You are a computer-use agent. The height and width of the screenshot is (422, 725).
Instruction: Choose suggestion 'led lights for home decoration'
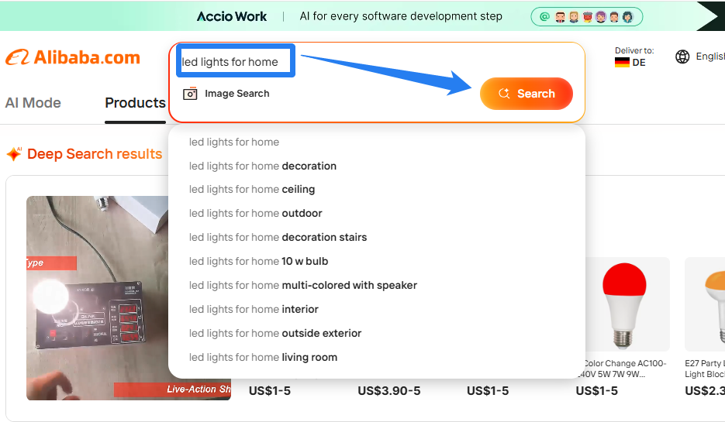click(263, 166)
